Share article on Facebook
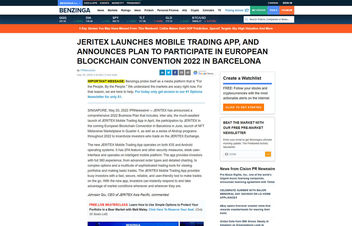The height and width of the screenshot is (226, 352). coord(175,73)
